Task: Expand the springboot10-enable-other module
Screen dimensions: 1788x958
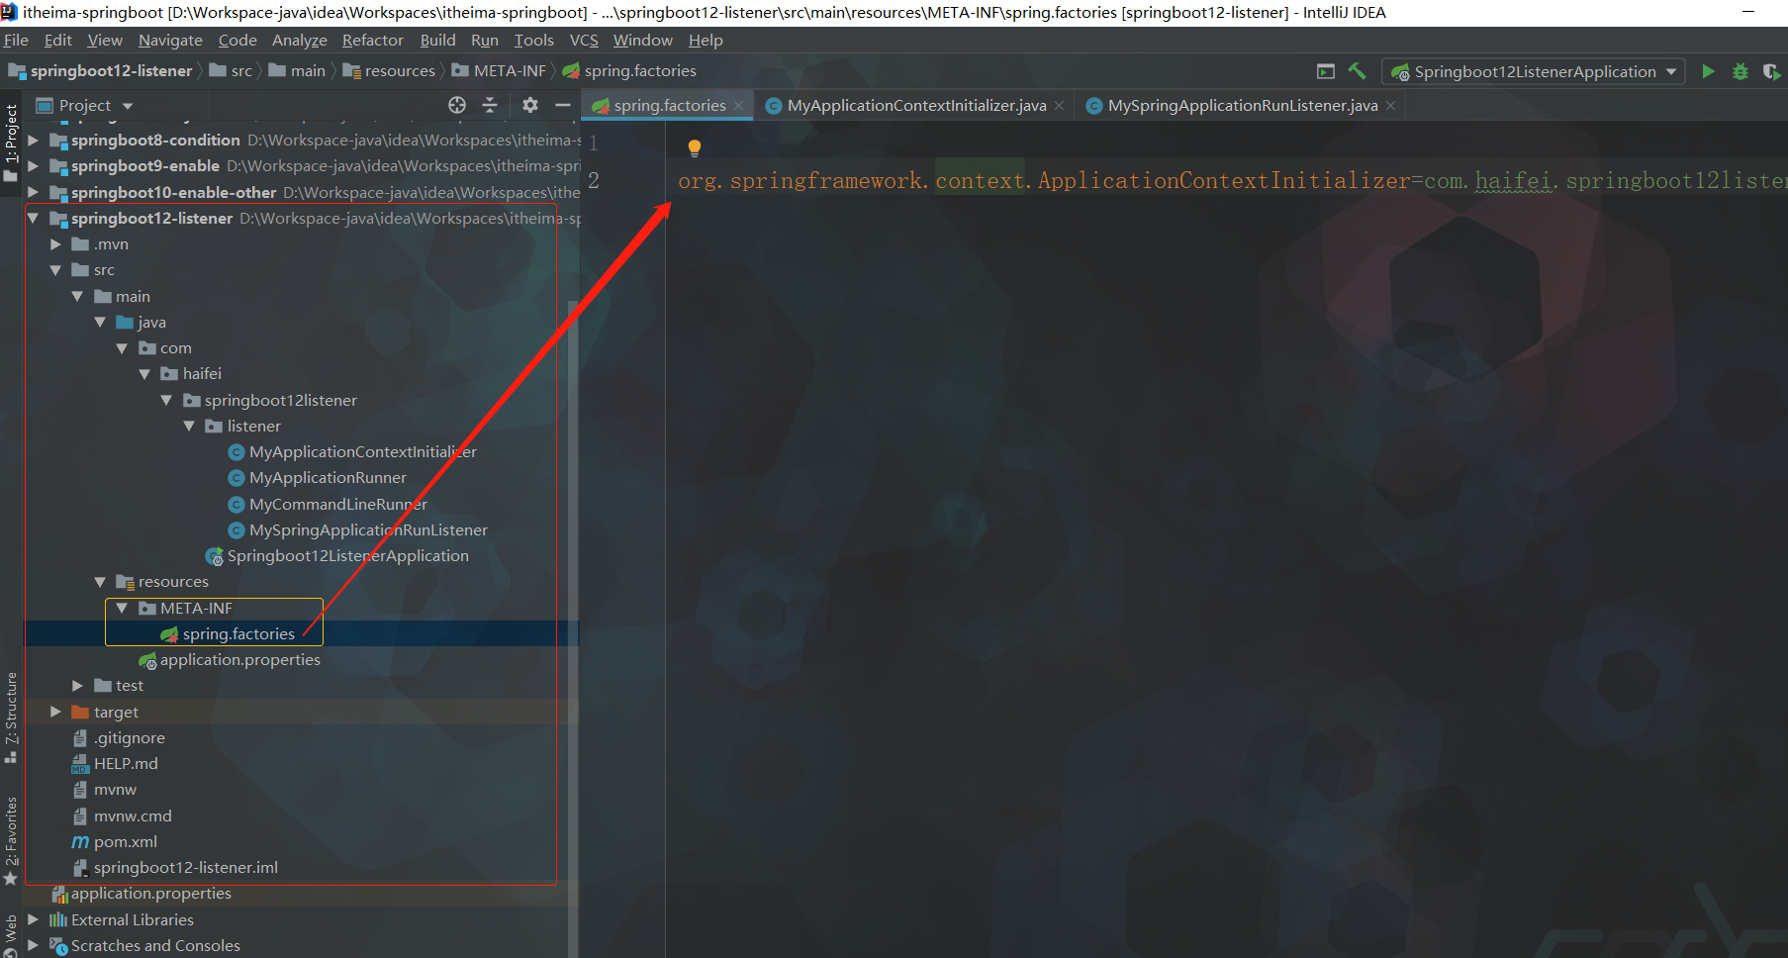Action: (34, 192)
